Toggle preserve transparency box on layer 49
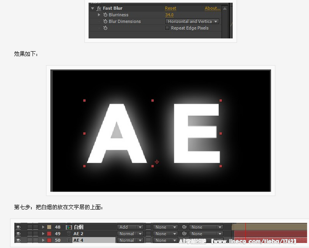 coord(148,234)
